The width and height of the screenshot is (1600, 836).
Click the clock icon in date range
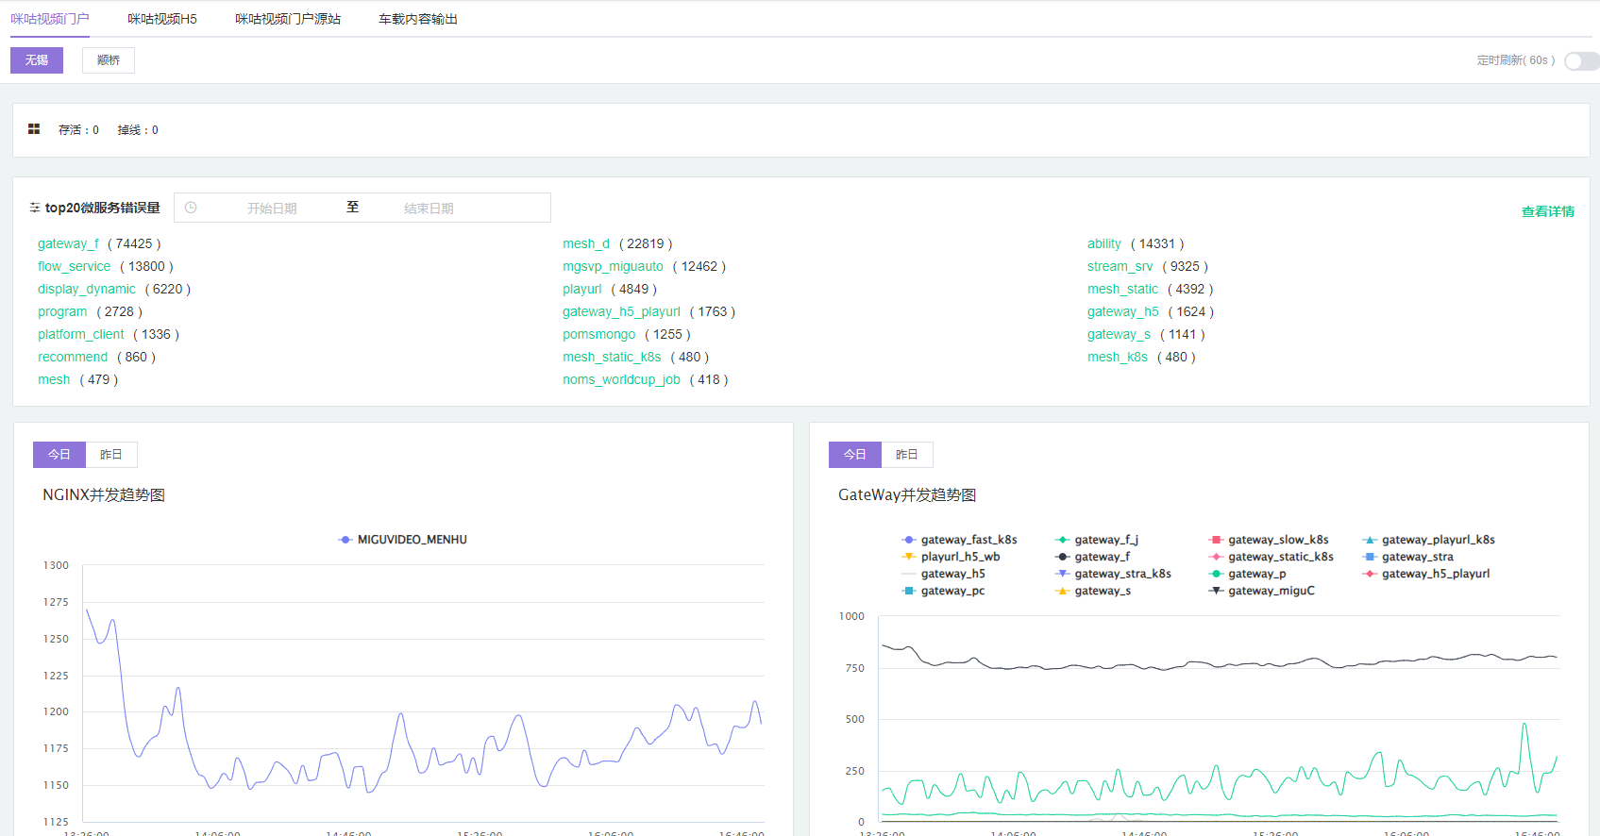click(x=191, y=208)
